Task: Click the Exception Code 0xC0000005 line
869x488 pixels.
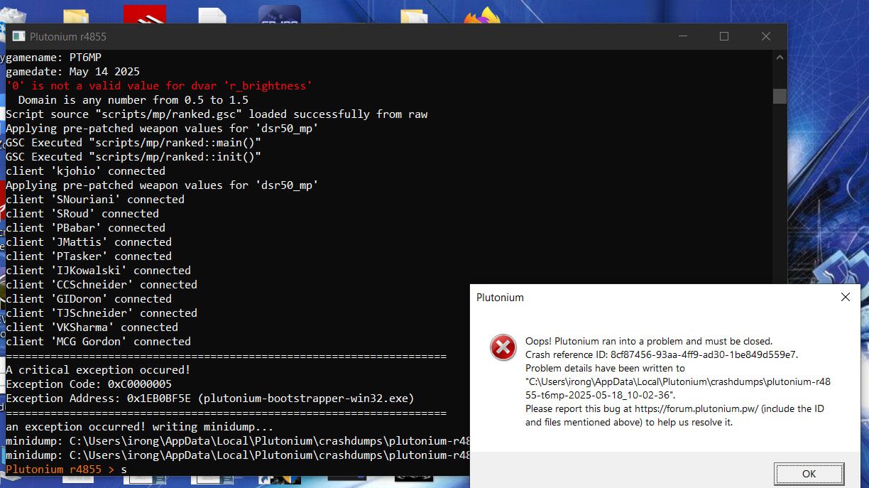Action: pyautogui.click(x=89, y=384)
